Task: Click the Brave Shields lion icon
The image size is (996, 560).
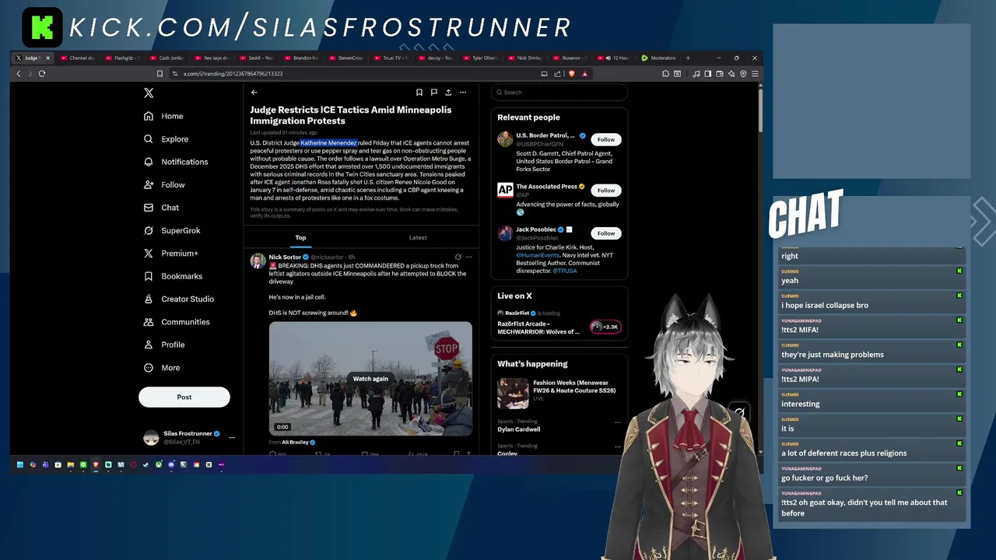Action: click(571, 74)
